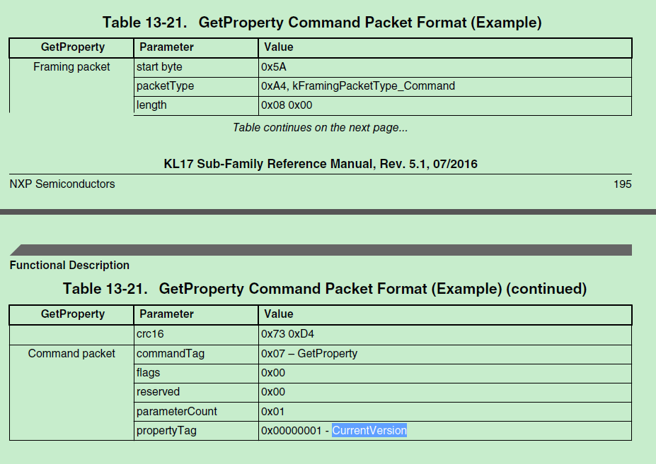The width and height of the screenshot is (656, 464).
Task: Click the 'length' parameter cell
Action: (151, 105)
